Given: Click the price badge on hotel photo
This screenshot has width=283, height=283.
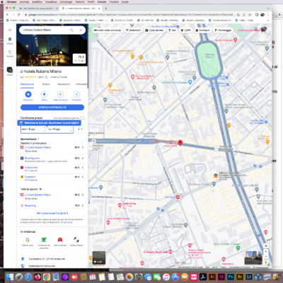Looking at the screenshot, I should click(79, 58).
